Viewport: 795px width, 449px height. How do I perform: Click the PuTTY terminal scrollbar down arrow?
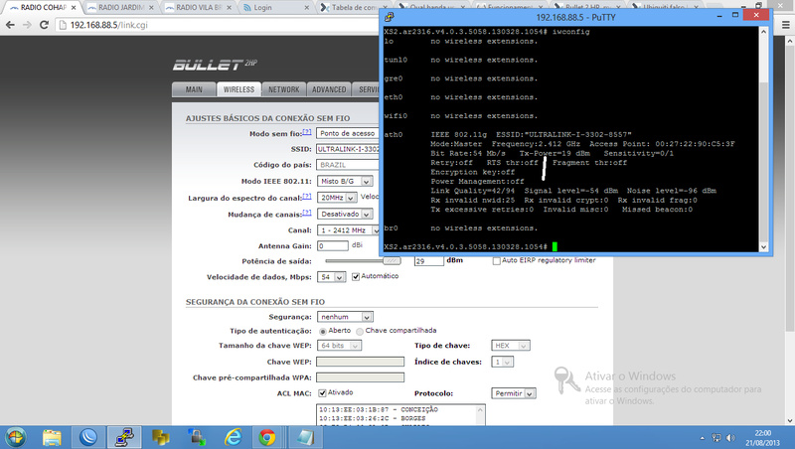763,246
